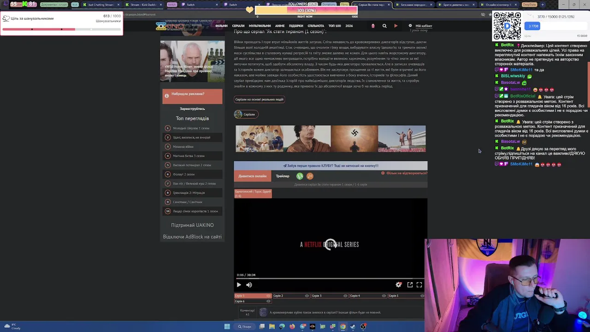Viewport: 590px width, 332px height.
Task: Open the СЕРІАЛИ site menu
Action: pyautogui.click(x=238, y=26)
